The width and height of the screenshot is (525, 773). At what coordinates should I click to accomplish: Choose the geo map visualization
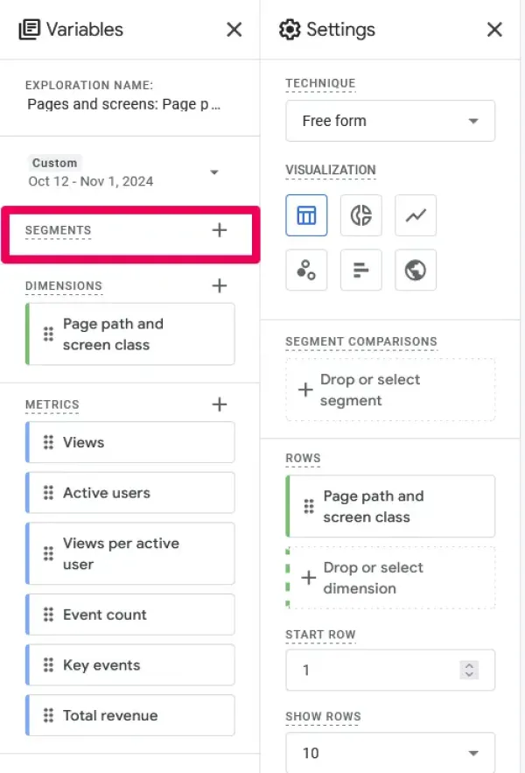(x=416, y=271)
